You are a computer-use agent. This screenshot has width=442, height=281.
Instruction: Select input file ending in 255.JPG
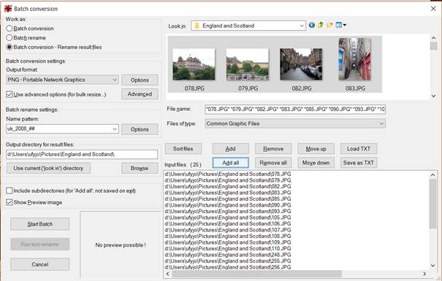pyautogui.click(x=228, y=261)
